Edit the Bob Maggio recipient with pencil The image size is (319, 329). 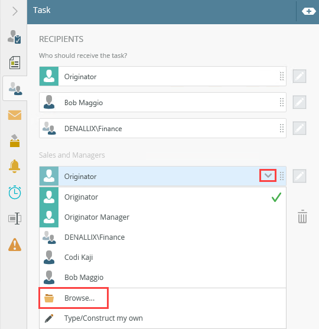(x=300, y=102)
